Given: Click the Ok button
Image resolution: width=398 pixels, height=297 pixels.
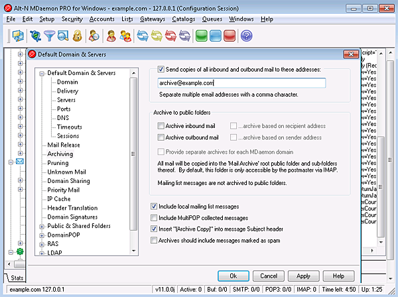Looking at the screenshot, I should click(x=233, y=276).
